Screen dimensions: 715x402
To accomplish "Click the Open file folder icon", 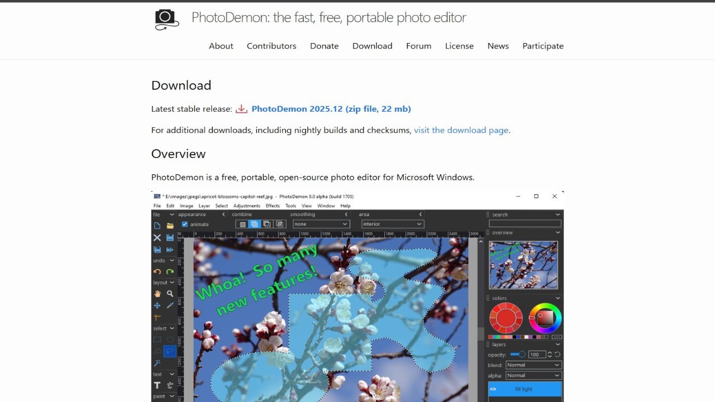I will 170,226.
